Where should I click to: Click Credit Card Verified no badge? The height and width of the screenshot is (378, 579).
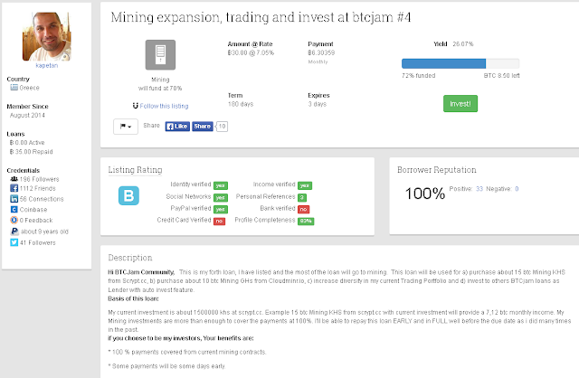(x=219, y=222)
